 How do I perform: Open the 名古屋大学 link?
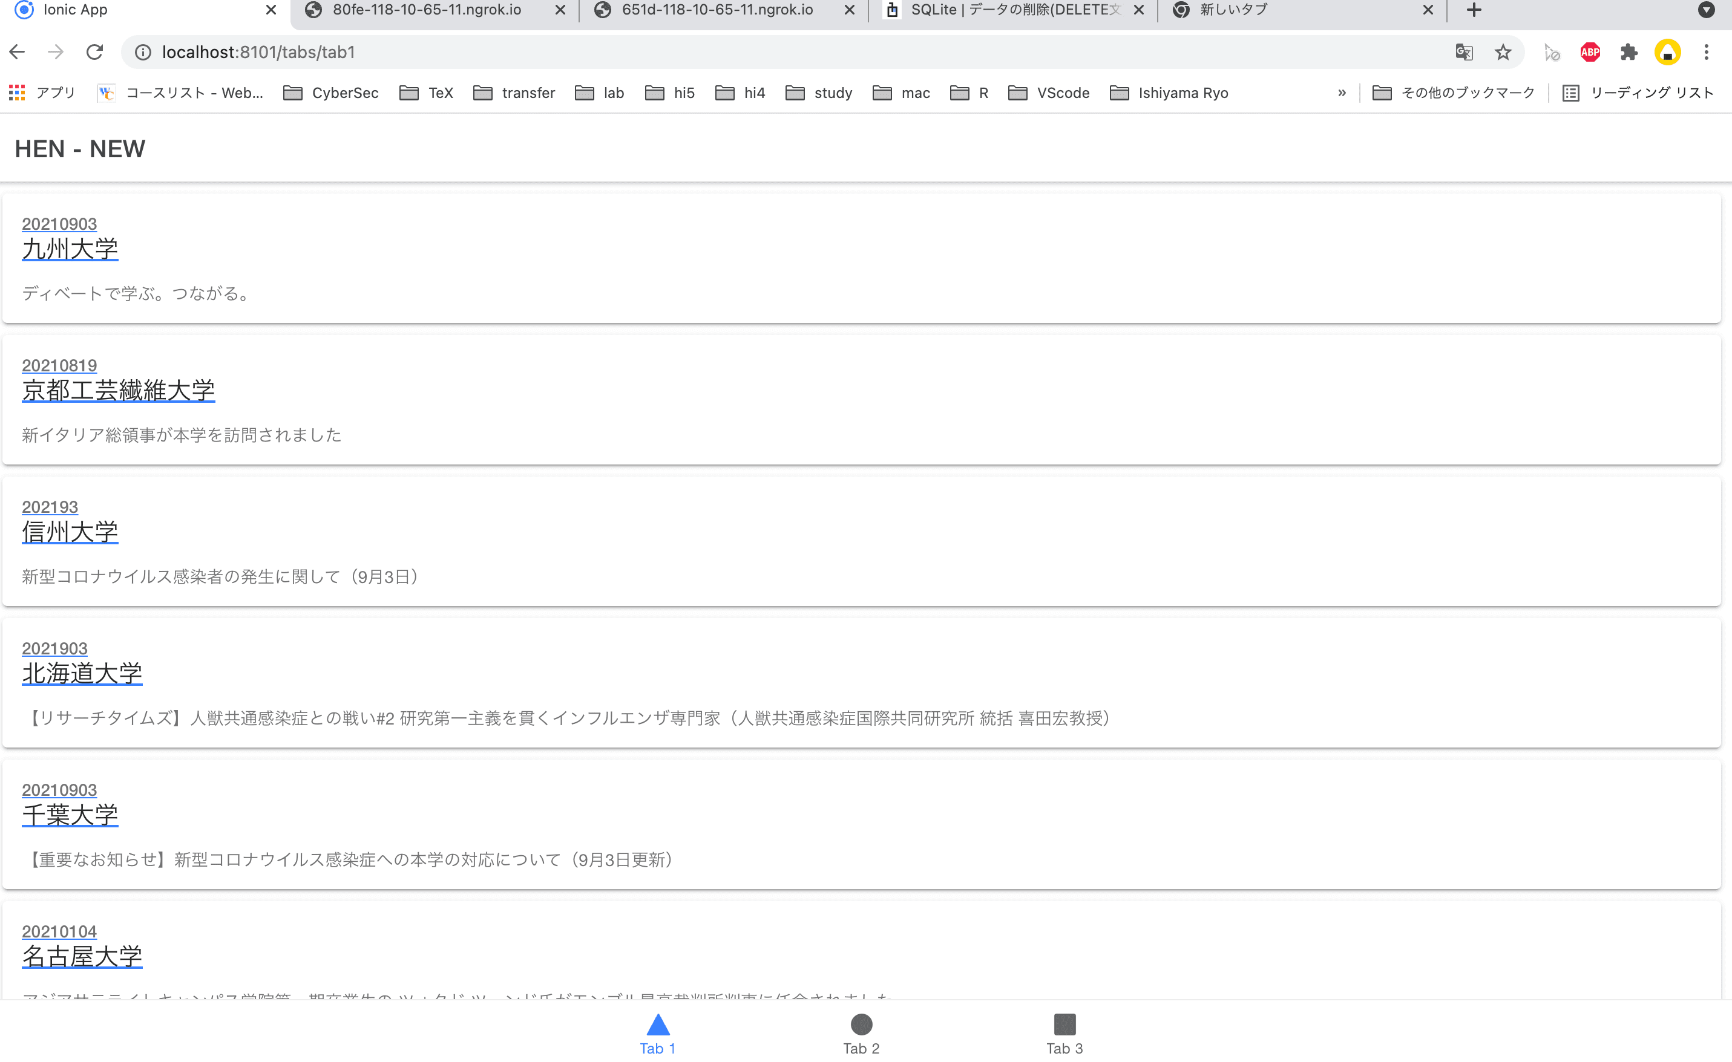pos(82,957)
